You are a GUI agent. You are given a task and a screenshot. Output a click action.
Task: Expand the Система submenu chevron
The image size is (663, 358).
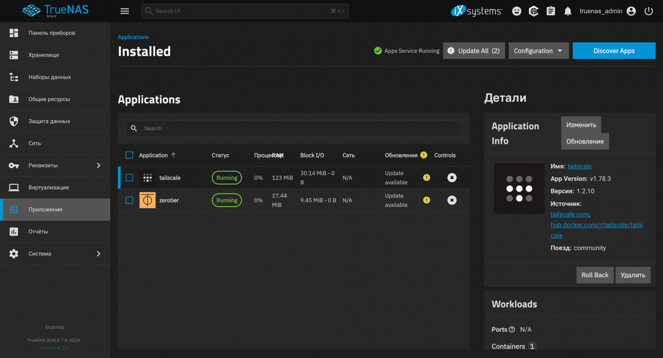(x=99, y=254)
